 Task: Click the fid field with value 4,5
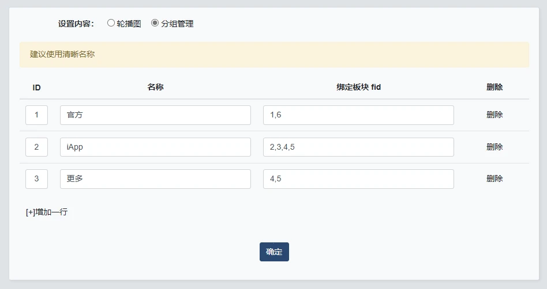click(x=358, y=179)
